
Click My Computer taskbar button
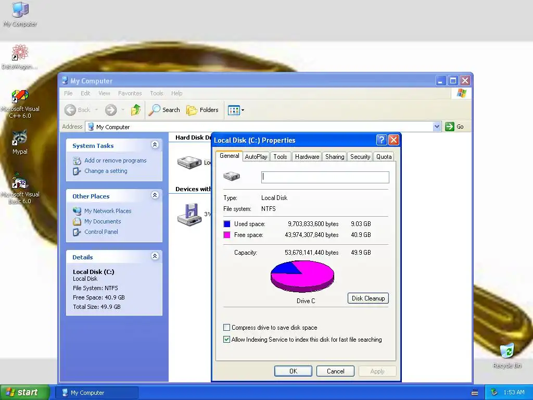click(x=97, y=393)
